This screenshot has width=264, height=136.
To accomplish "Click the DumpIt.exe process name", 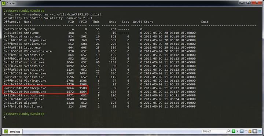I will (33, 107).
